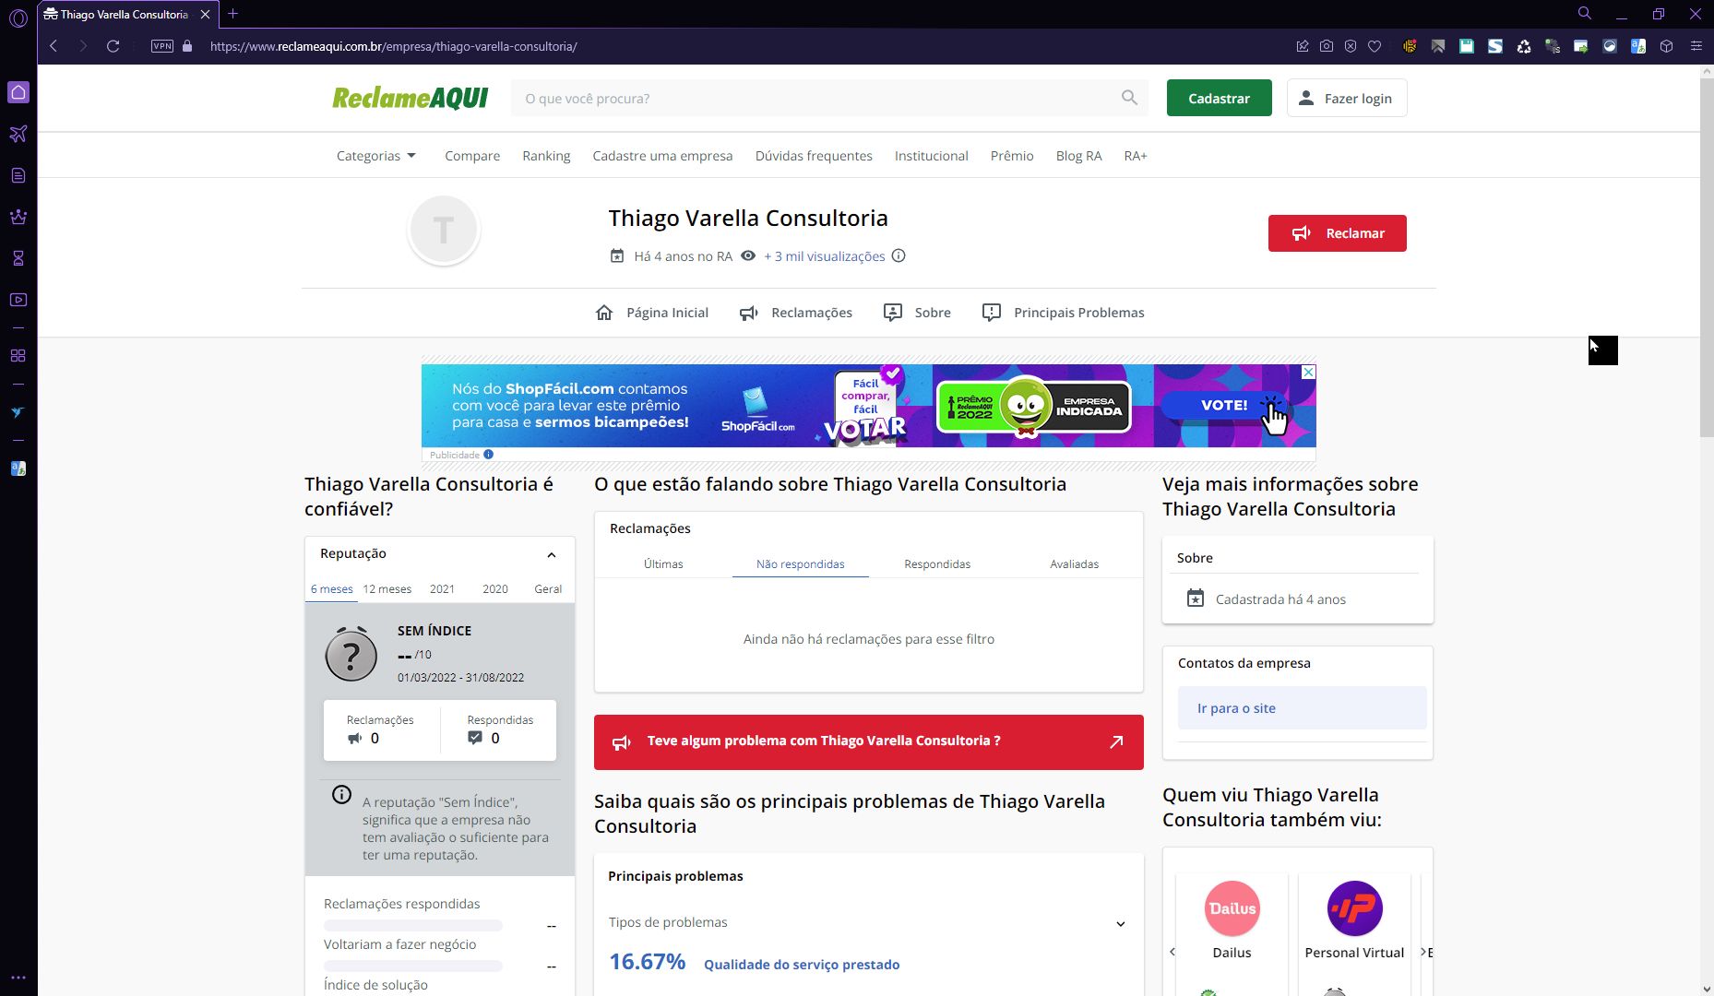The width and height of the screenshot is (1714, 996).
Task: Expand the Categorias dropdown
Action: click(376, 156)
